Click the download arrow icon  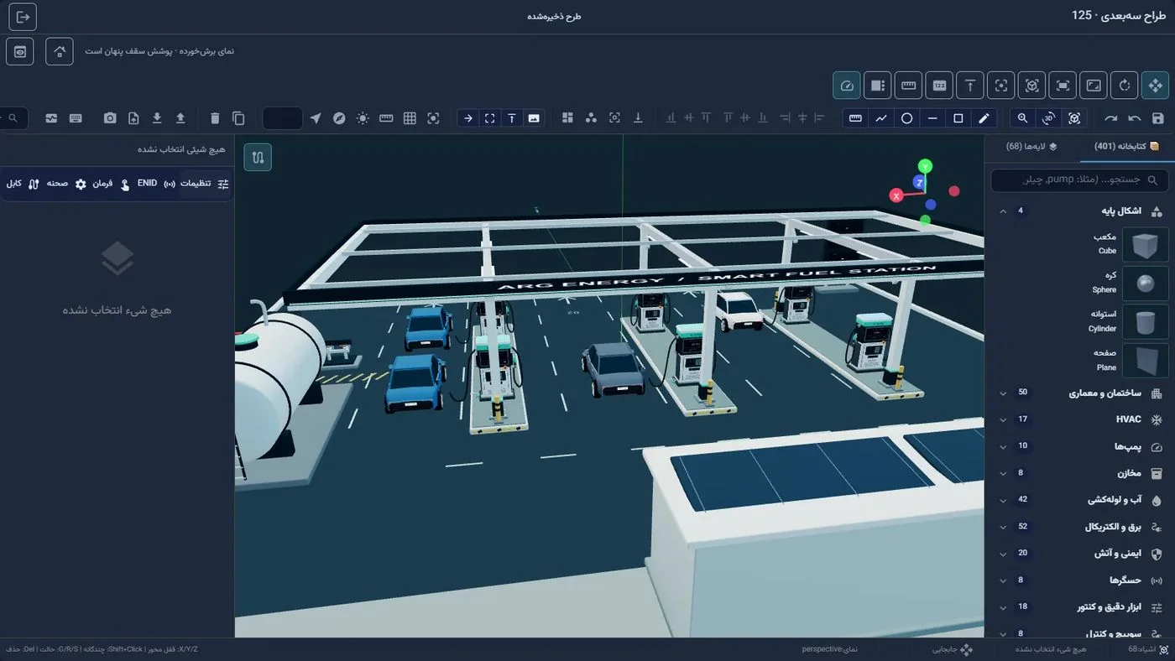[x=157, y=118]
